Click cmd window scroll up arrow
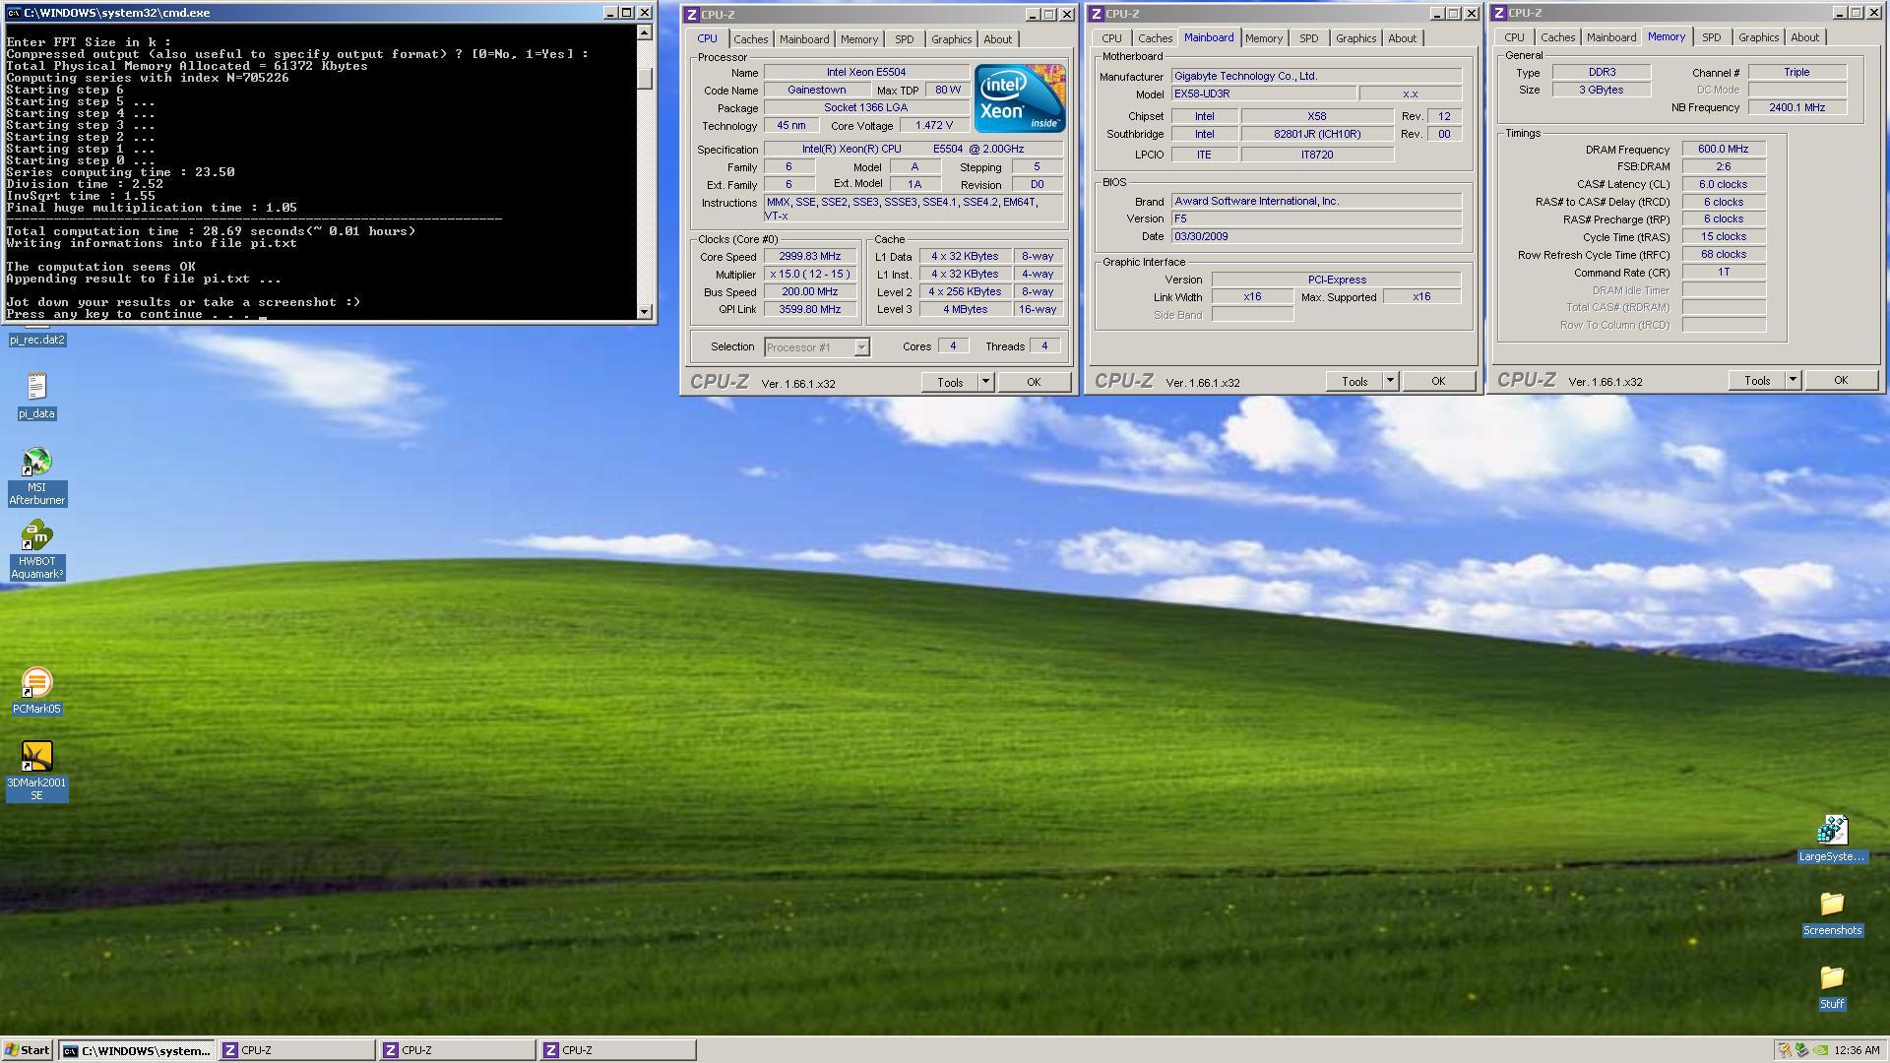The height and width of the screenshot is (1063, 1890). (645, 32)
